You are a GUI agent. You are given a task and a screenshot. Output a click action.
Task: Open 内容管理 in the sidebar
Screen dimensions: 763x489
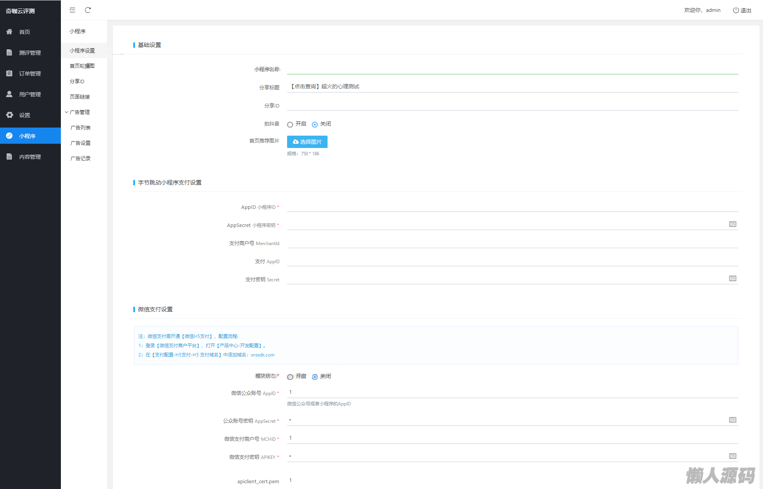click(30, 157)
